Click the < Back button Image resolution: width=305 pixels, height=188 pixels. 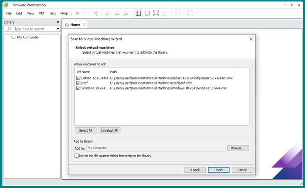195,170
